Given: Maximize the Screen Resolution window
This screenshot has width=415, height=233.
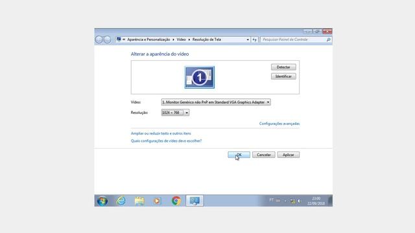Looking at the screenshot, I should 317,32.
